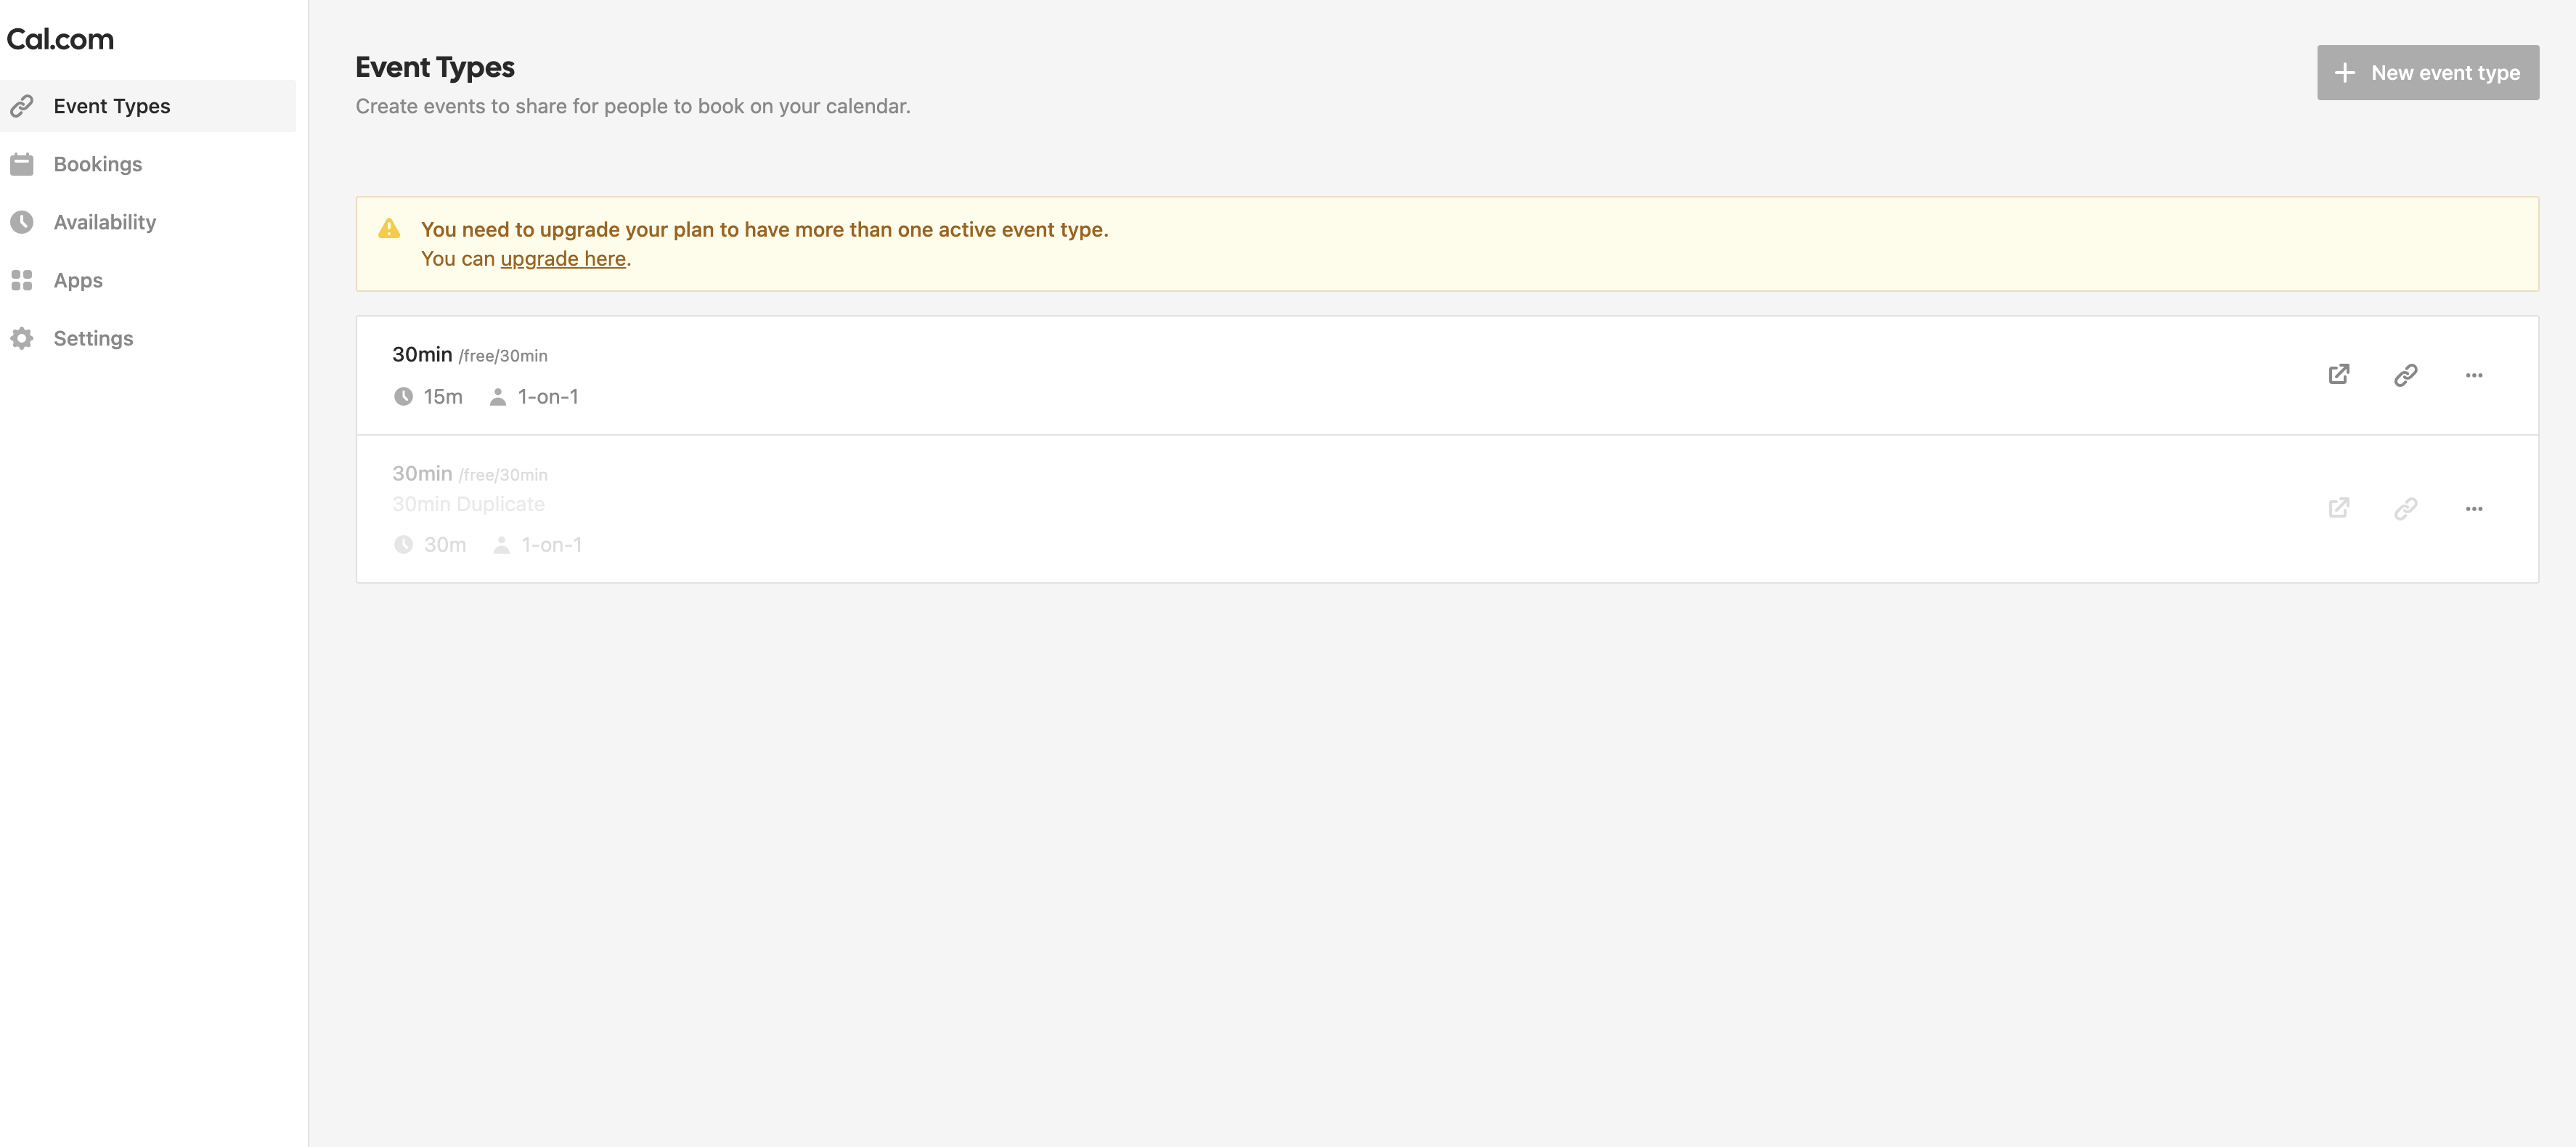
Task: Click the Apps grid icon
Action: (22, 280)
